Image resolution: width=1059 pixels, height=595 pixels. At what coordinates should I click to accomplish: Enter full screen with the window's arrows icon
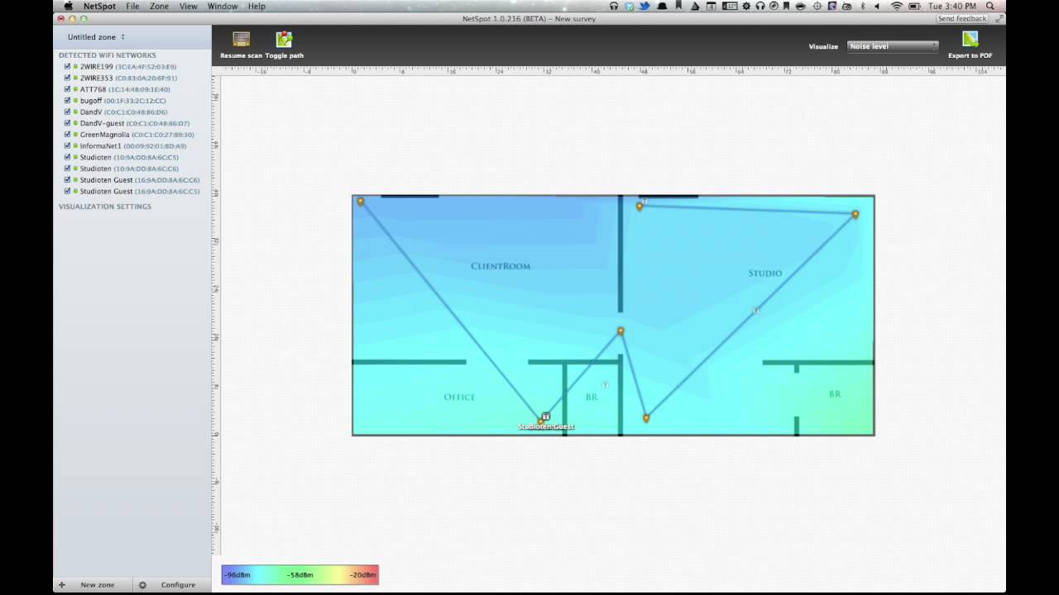click(x=1000, y=18)
